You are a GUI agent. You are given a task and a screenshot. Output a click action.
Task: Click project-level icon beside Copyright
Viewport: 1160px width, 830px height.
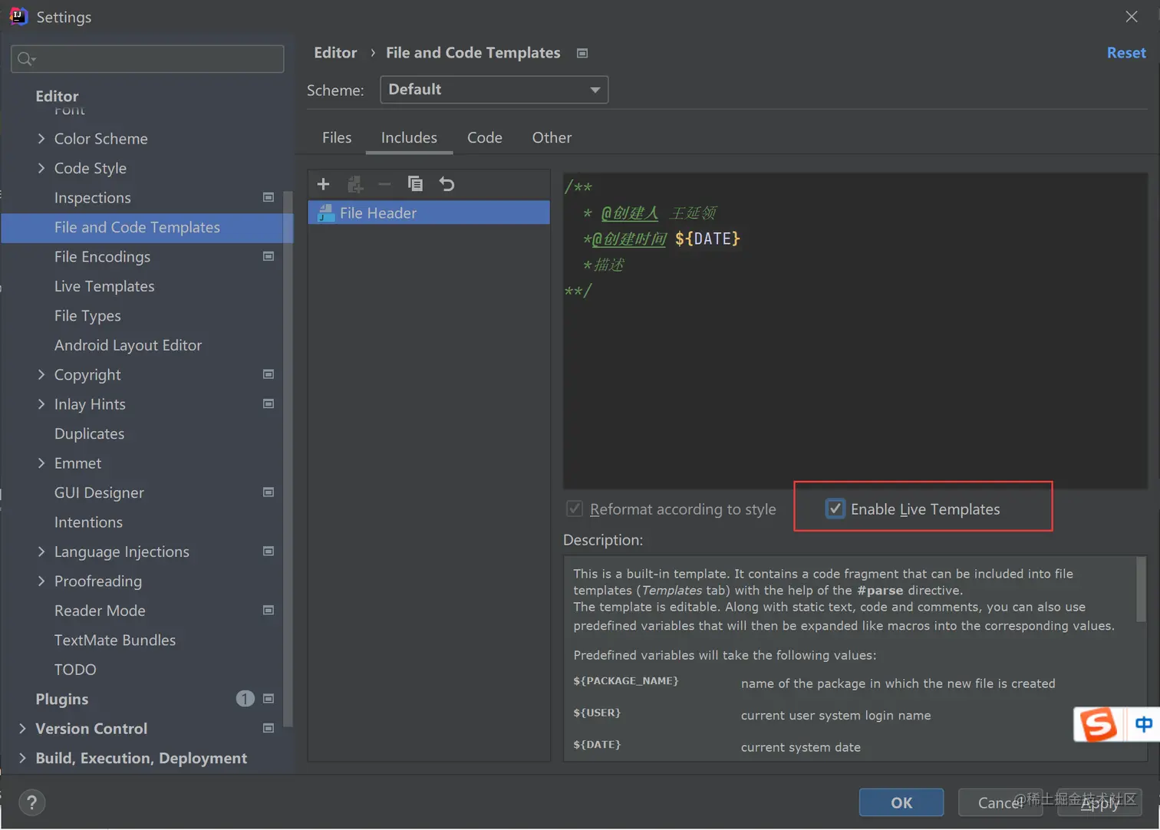point(269,374)
